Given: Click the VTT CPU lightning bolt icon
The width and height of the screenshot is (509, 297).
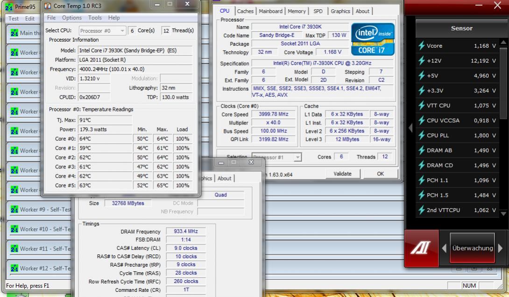Looking at the screenshot, I should click(x=422, y=105).
